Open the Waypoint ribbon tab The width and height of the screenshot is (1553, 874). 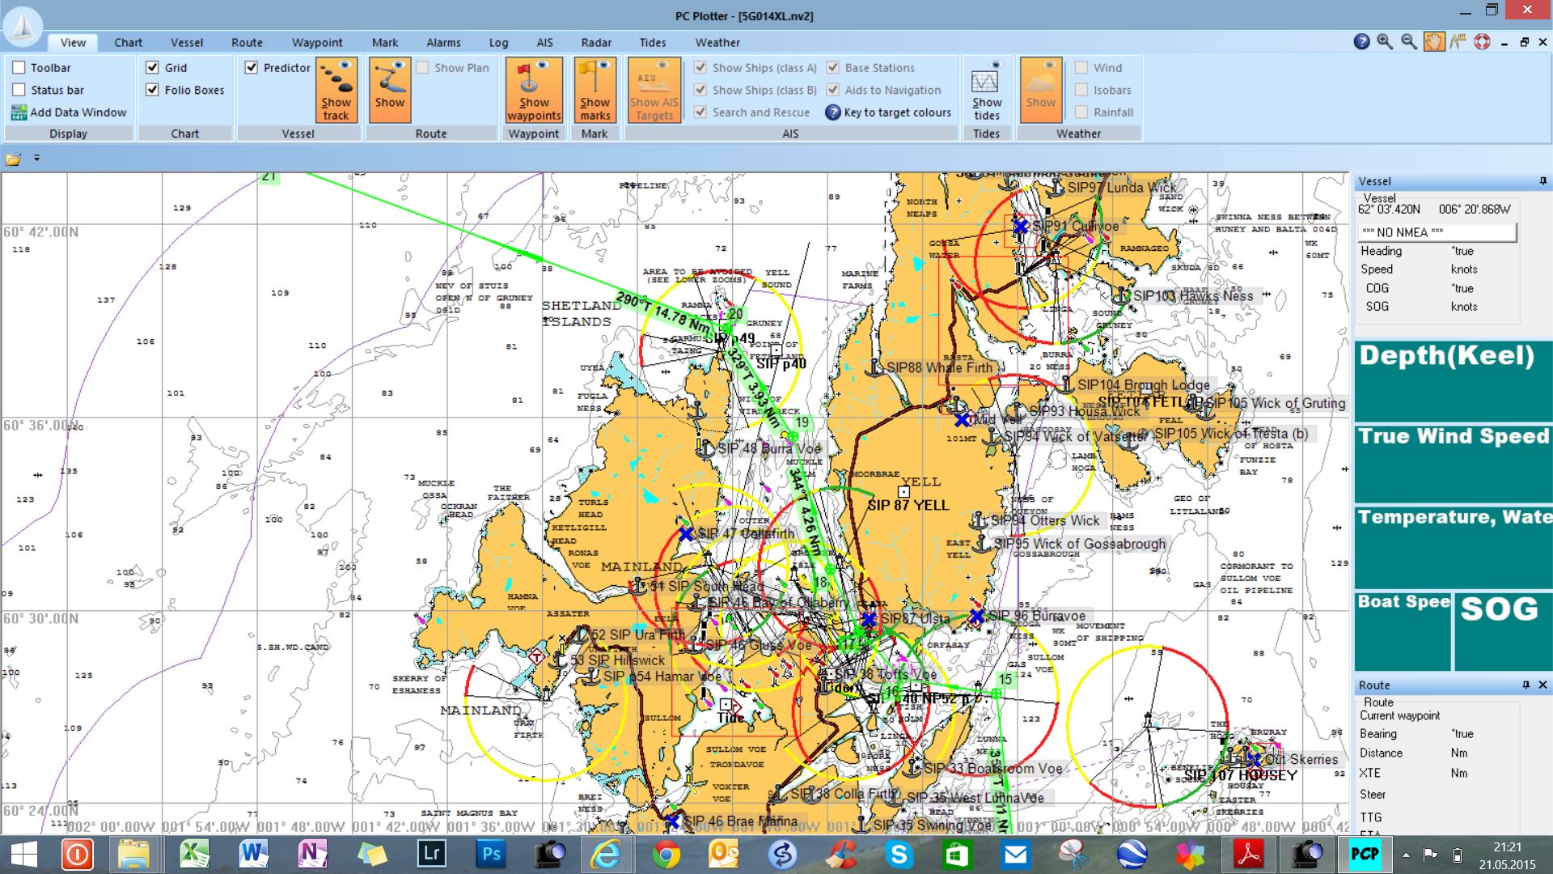click(x=317, y=42)
